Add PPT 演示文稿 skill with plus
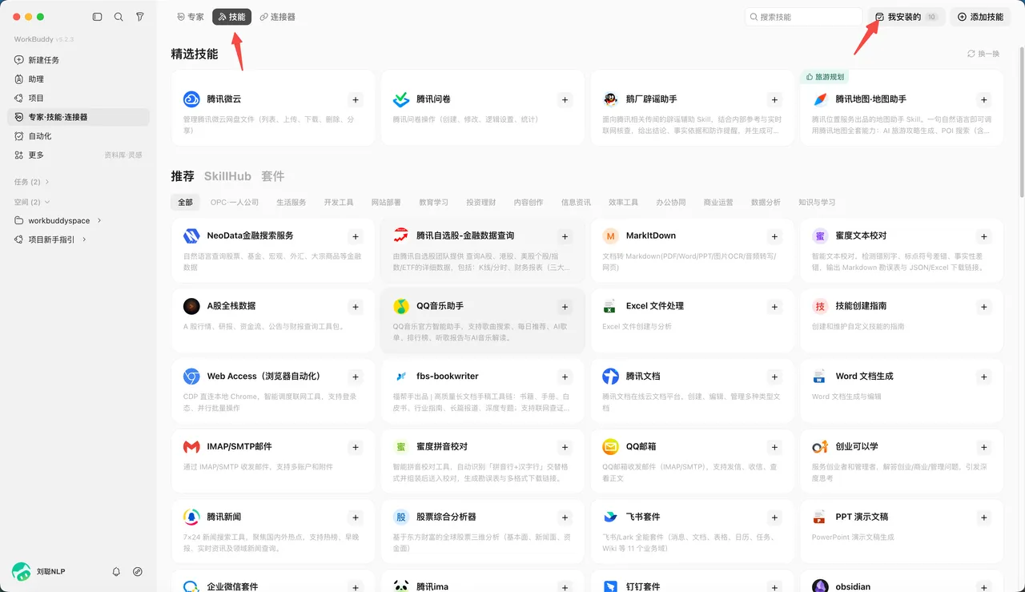Viewport: 1025px width, 592px height. coord(984,517)
